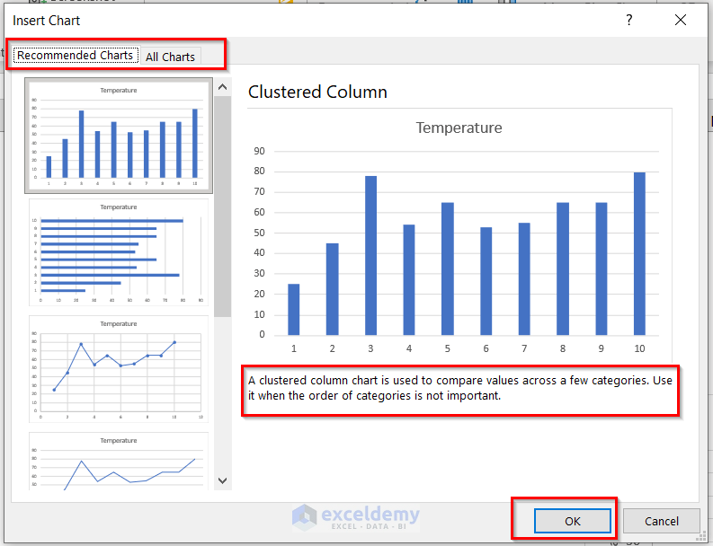Click the Cancel button
This screenshot has height=546, width=713.
(662, 521)
